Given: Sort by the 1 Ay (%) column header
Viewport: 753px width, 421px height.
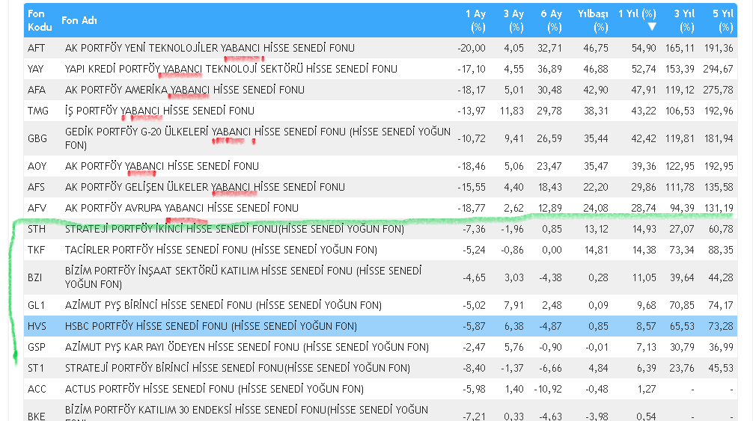Looking at the screenshot, I should tap(475, 20).
